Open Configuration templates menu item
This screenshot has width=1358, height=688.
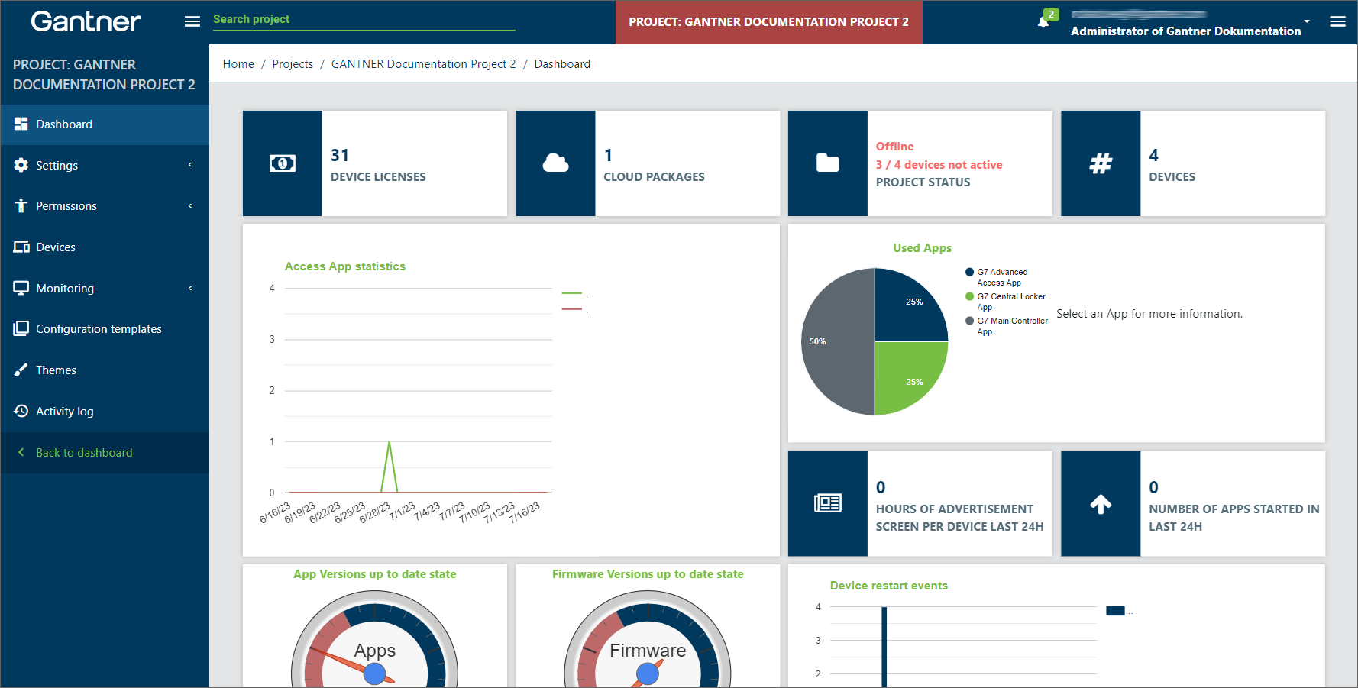(105, 329)
